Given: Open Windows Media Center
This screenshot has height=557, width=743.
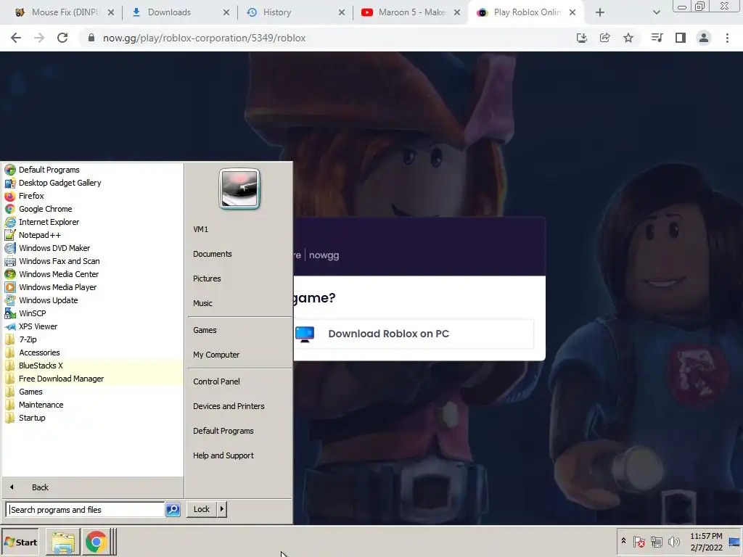Looking at the screenshot, I should coord(92,274).
